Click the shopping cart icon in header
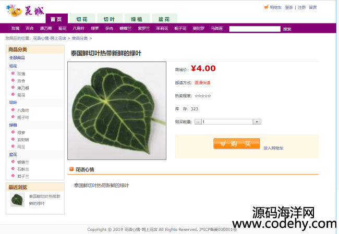Image resolution: width=339 pixels, height=234 pixels. pyautogui.click(x=266, y=7)
